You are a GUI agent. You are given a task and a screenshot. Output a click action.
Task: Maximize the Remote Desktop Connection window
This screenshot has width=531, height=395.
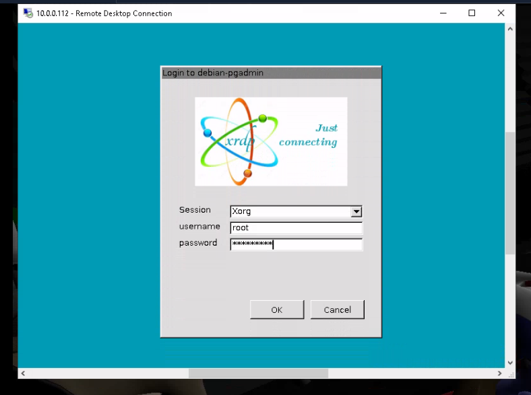tap(472, 13)
